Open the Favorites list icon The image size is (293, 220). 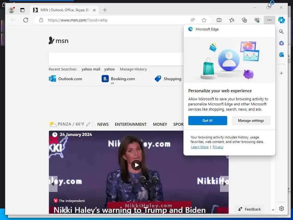point(232,20)
